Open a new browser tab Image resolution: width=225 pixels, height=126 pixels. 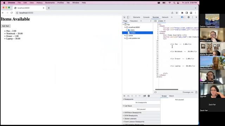point(49,8)
